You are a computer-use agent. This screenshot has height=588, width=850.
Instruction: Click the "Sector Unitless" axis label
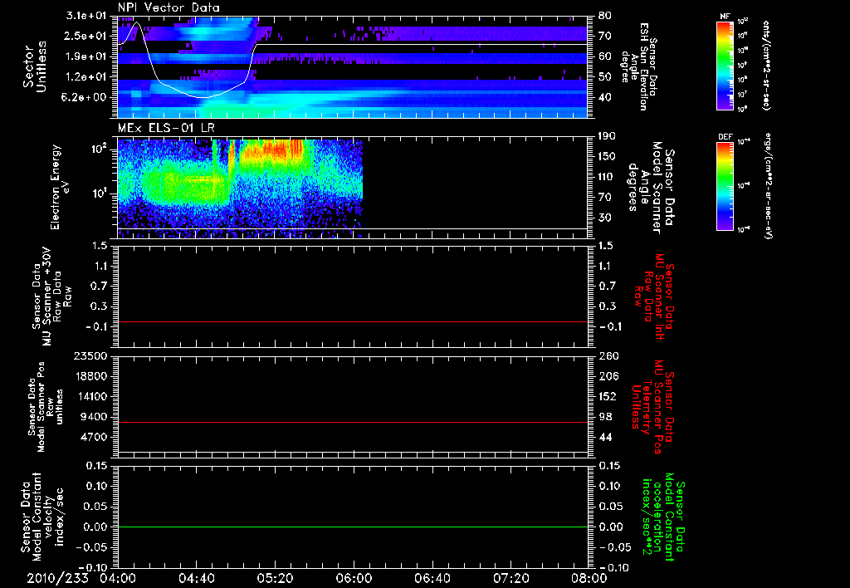point(35,66)
